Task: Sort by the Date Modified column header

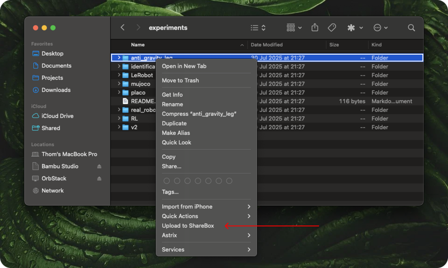Action: (x=267, y=45)
